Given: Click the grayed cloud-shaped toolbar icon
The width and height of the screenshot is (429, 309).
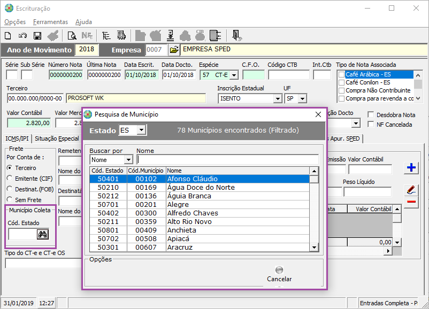Looking at the screenshot, I should coord(185,36).
